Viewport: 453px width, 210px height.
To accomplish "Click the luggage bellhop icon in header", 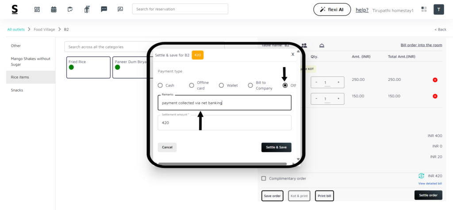I will (87, 9).
